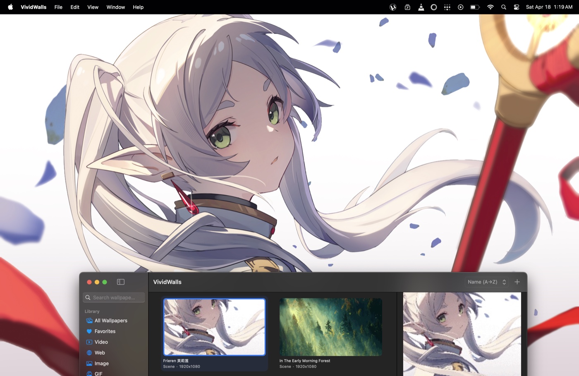Zoom the VividWalls window with the green button
This screenshot has height=376, width=579.
tap(105, 282)
